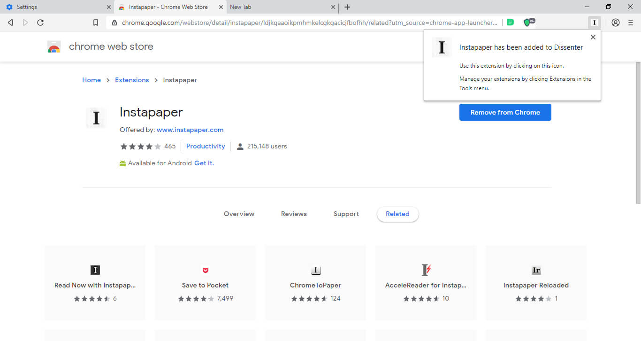This screenshot has height=341, width=641.
Task: Click the AcceleReader for Instapaper icon
Action: [x=426, y=270]
